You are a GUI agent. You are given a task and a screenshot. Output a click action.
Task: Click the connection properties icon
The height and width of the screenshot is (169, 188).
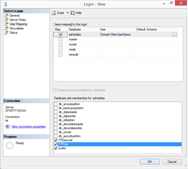7,126
